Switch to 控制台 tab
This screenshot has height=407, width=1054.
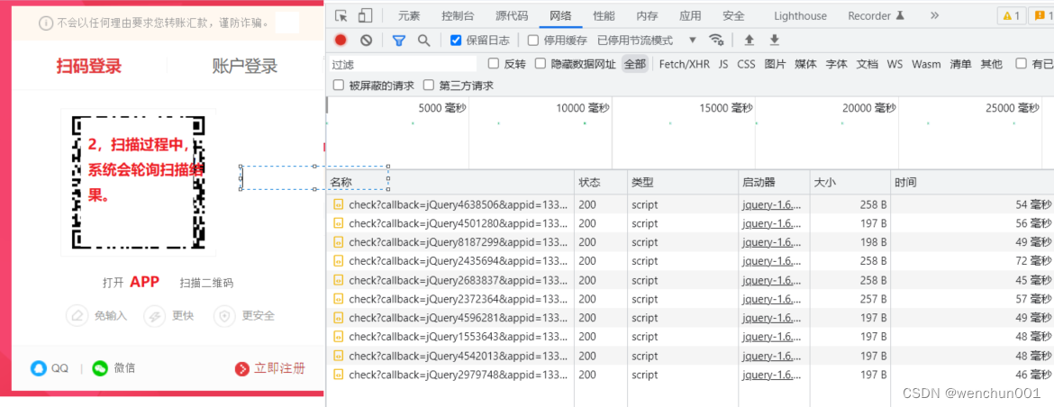pos(457,15)
